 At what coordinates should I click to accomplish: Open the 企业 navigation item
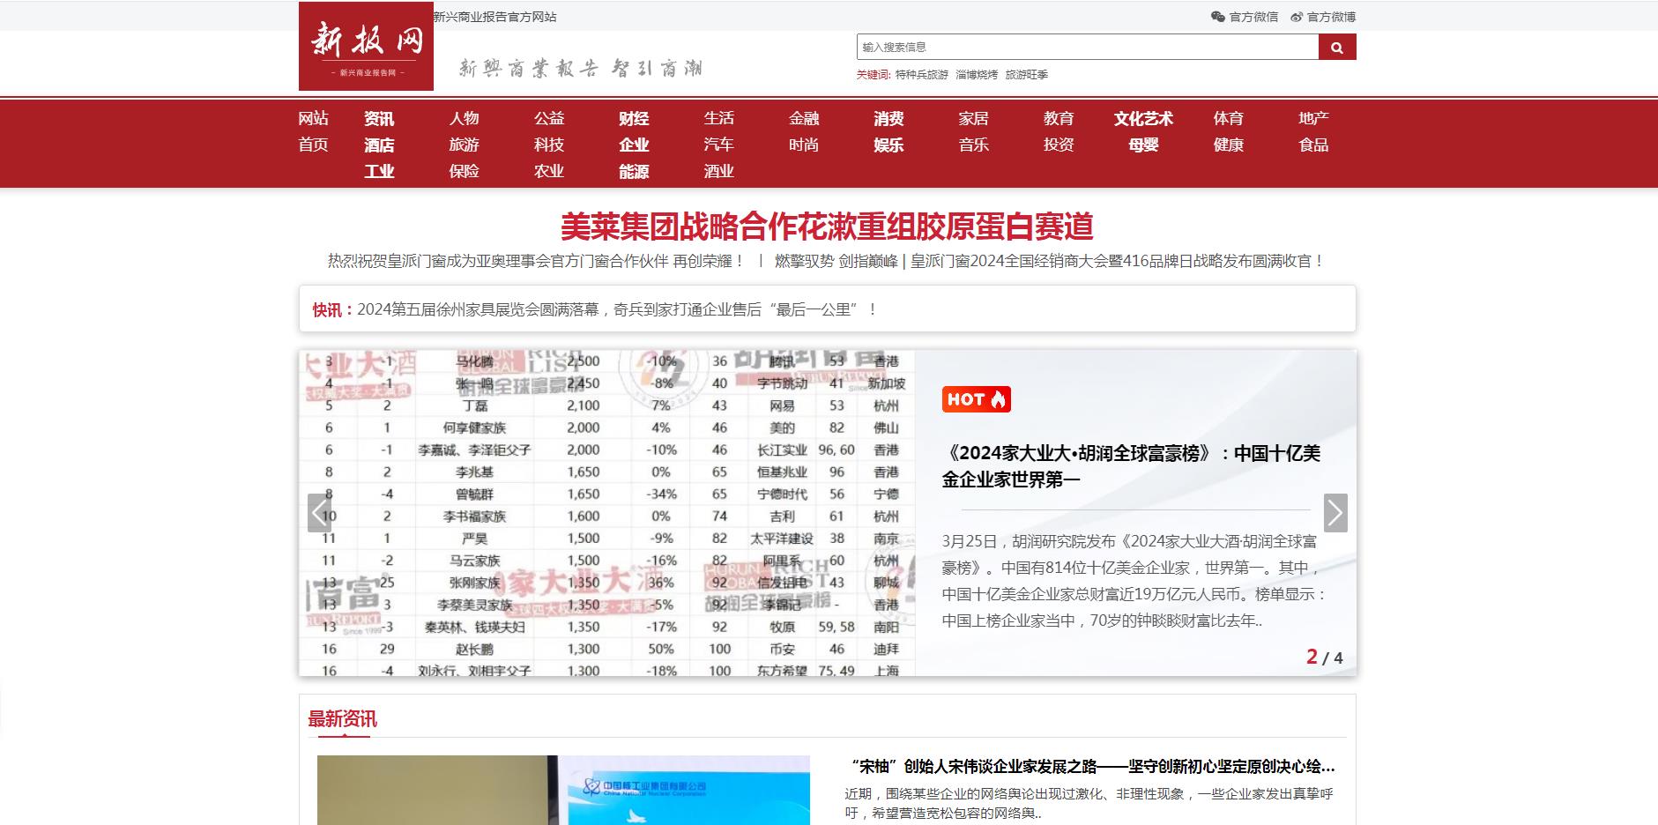[634, 145]
